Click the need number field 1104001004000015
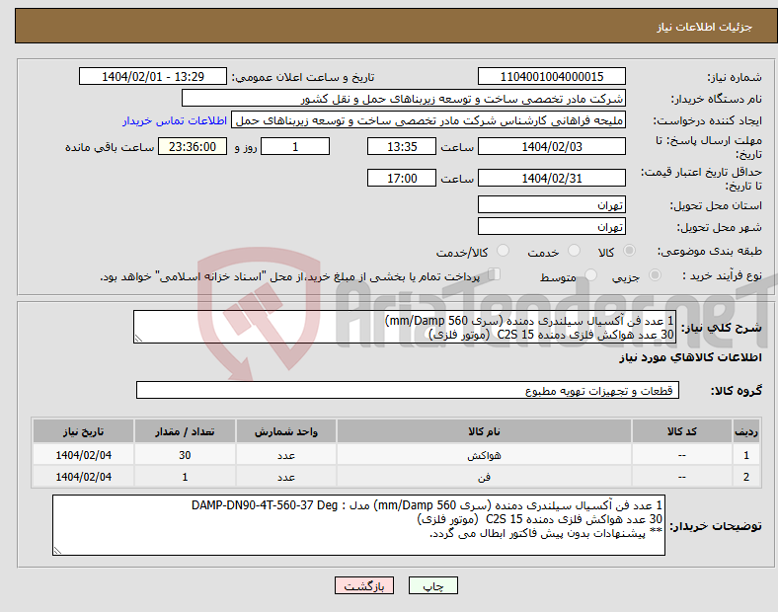 click(552, 76)
